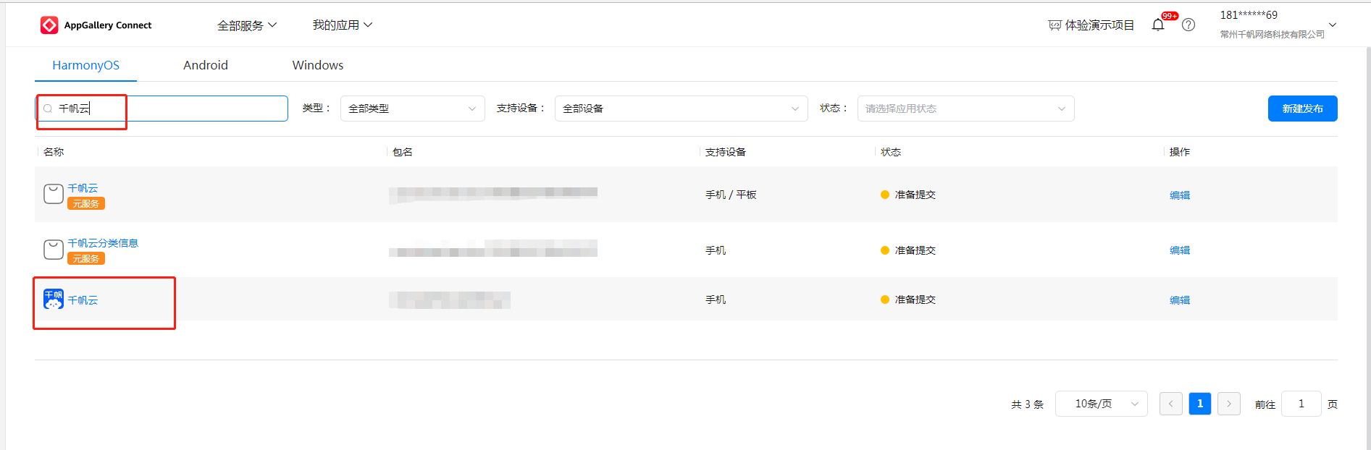Click the 体验演示项目 icon

point(1055,25)
